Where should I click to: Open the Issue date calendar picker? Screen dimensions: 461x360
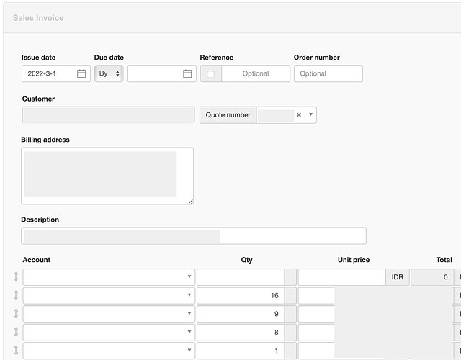click(81, 73)
